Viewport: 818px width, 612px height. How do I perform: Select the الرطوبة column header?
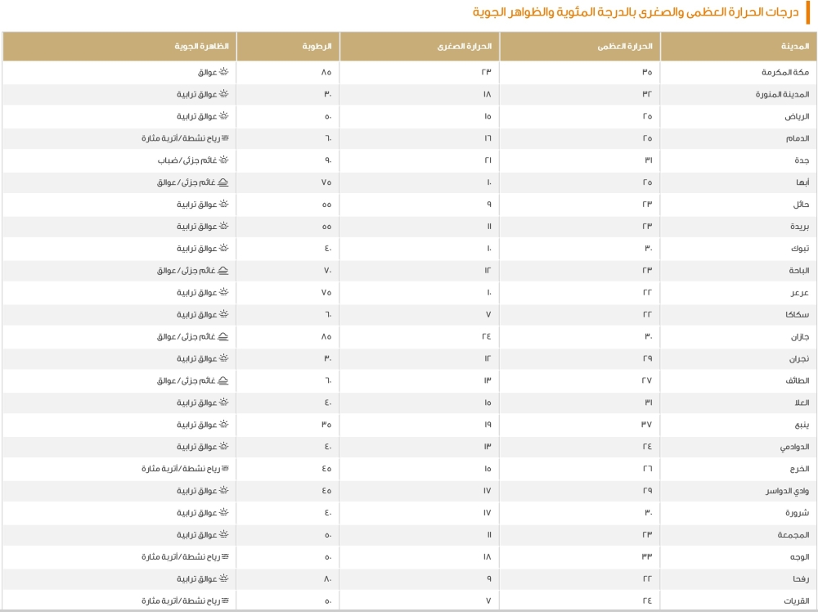317,47
